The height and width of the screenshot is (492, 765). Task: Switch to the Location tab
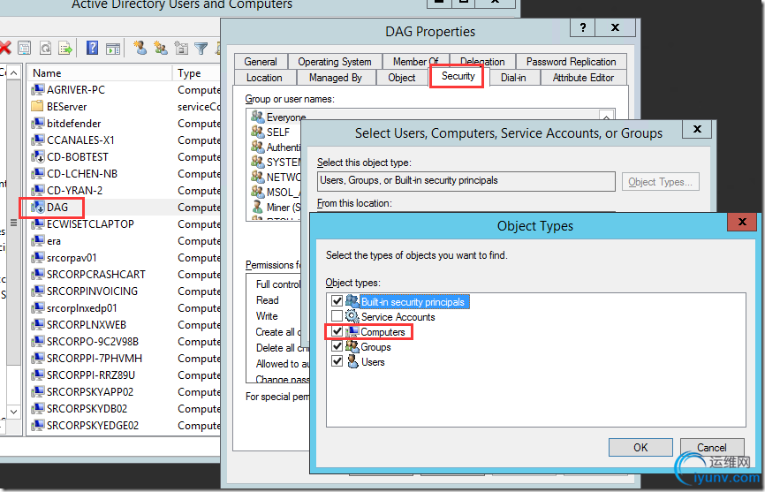tap(264, 78)
